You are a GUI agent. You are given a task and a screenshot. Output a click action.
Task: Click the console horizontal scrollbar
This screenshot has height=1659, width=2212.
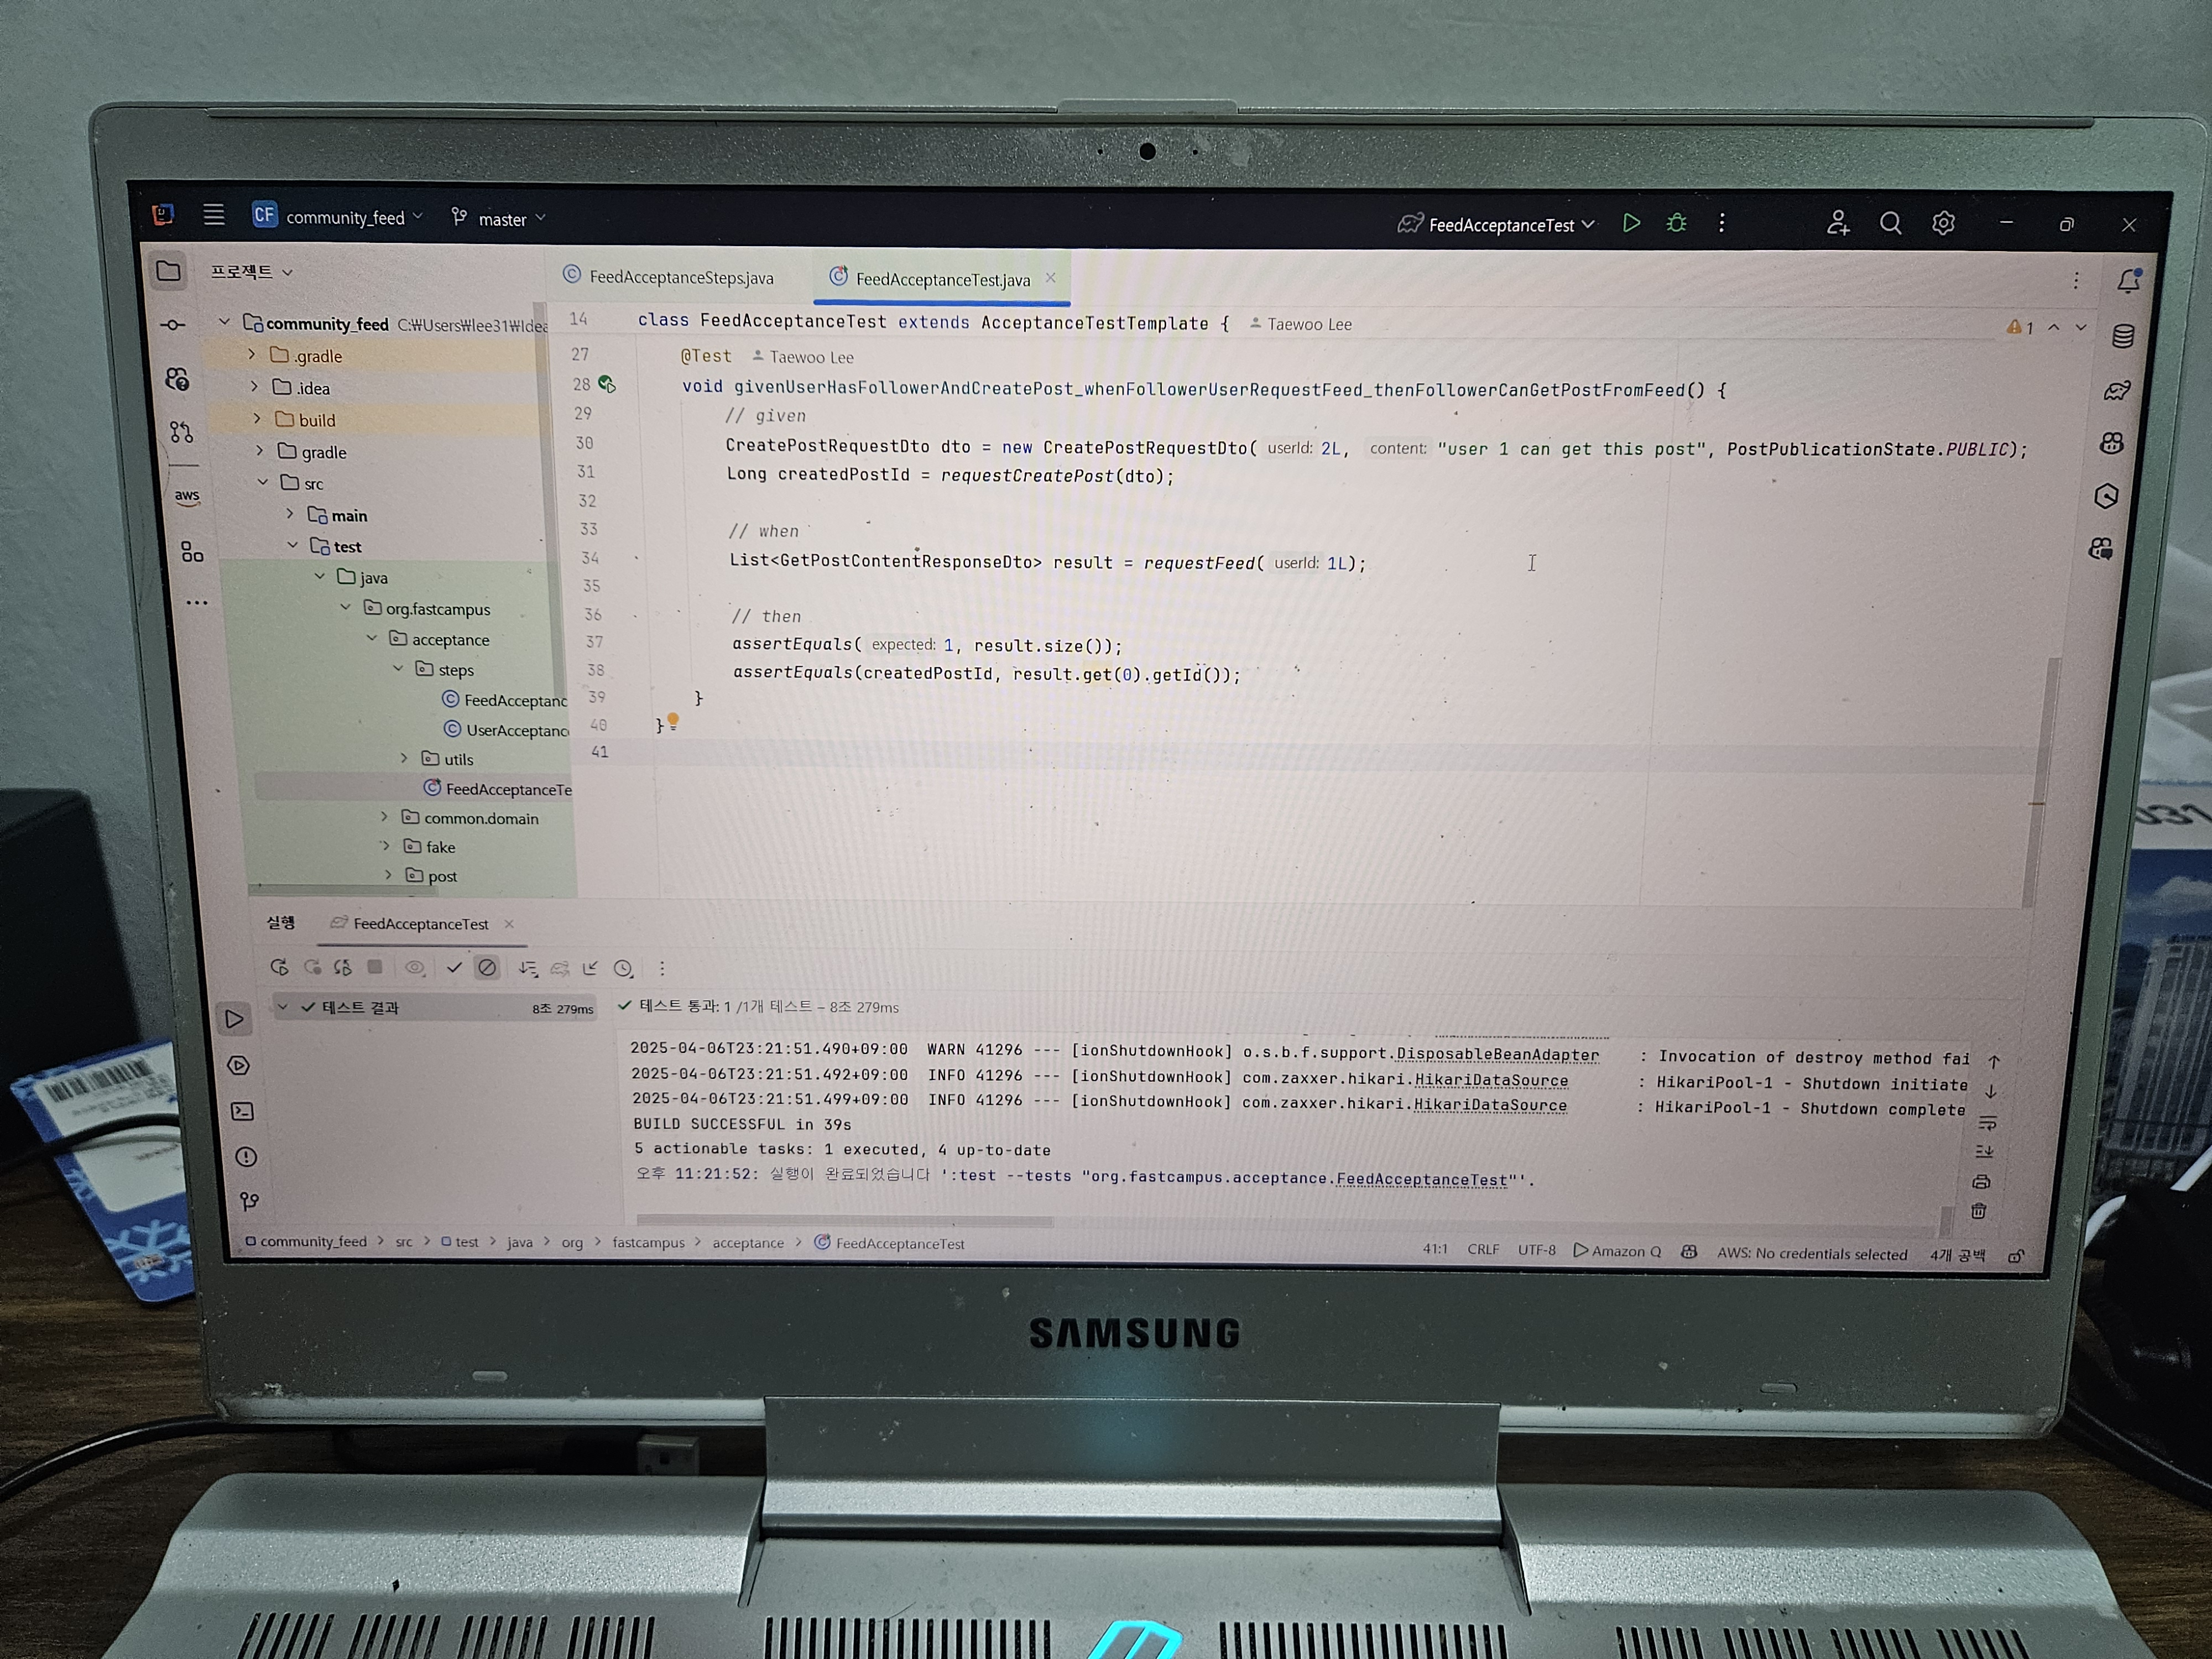[845, 1221]
